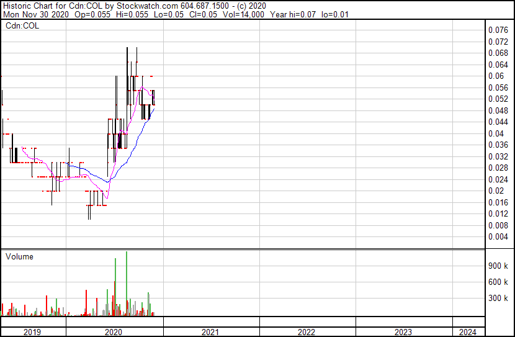Click the 900 k volume axis label
The image size is (515, 337).
(499, 266)
